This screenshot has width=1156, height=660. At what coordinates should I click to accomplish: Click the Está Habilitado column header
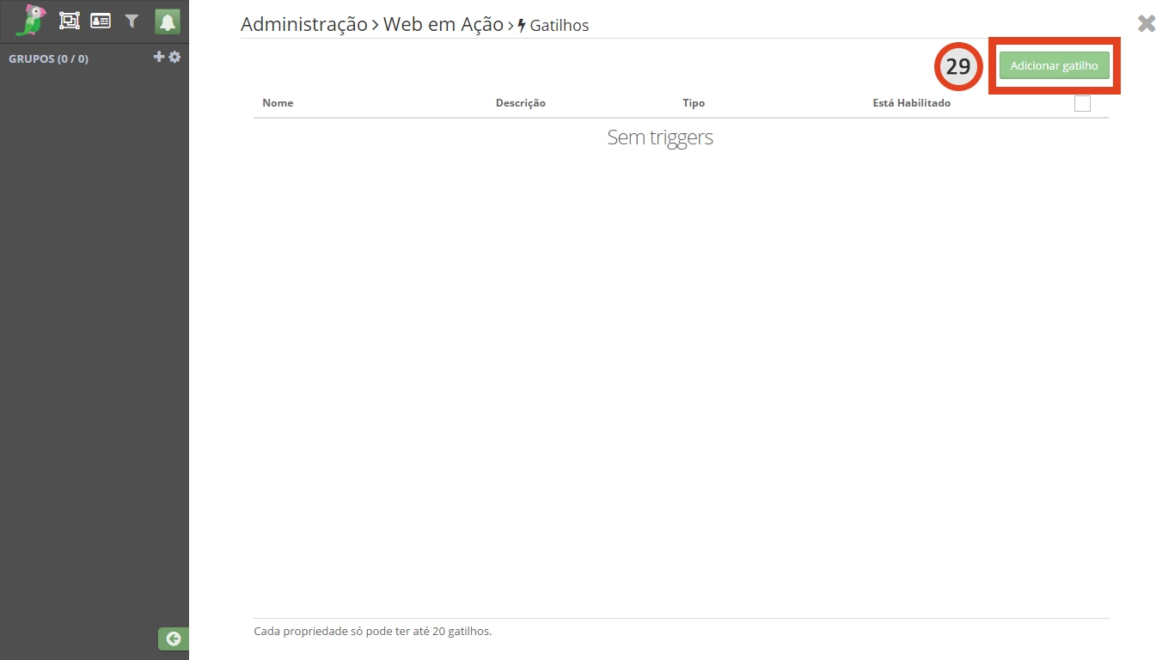point(912,103)
